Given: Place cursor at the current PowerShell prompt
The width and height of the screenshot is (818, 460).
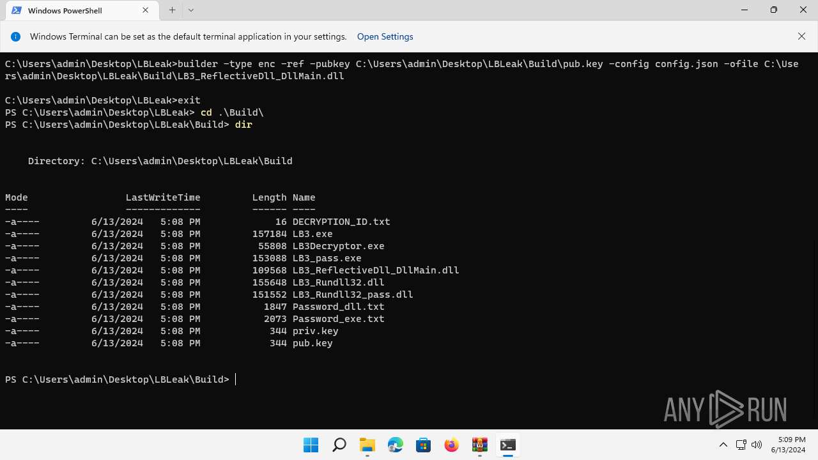Looking at the screenshot, I should coord(236,379).
